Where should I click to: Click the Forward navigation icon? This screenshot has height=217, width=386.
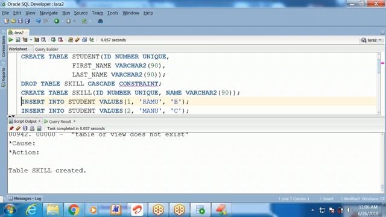coord(69,21)
